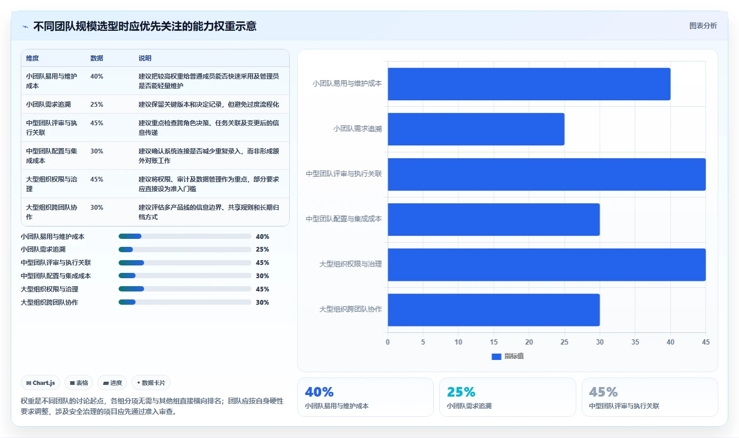The width and height of the screenshot is (739, 438).
Task: Click the page title 不同团队规模选型时应优先关注的能力权重示意
Action: click(145, 26)
